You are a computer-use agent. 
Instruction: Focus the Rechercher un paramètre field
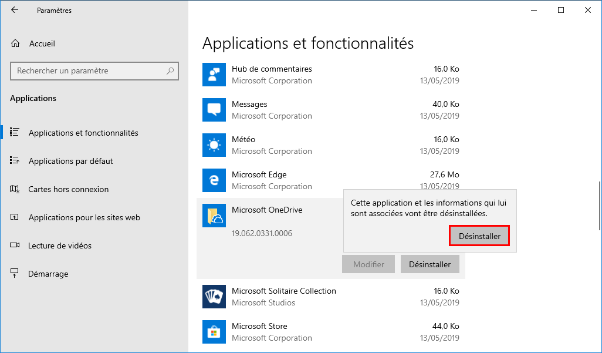94,70
